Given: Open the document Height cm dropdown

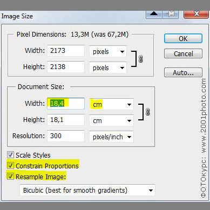Looking at the screenshot, I should pos(111,120).
